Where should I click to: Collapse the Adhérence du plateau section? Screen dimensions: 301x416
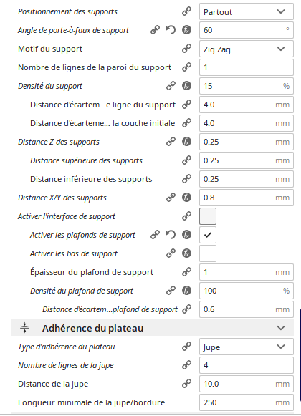[x=281, y=328]
